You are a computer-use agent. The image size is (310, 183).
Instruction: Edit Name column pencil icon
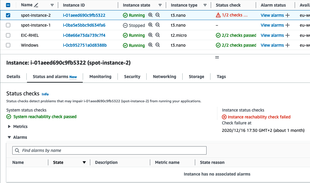(x=36, y=5)
